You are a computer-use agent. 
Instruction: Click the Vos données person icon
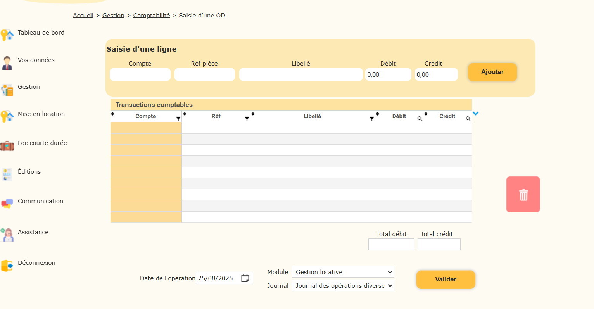click(x=7, y=62)
